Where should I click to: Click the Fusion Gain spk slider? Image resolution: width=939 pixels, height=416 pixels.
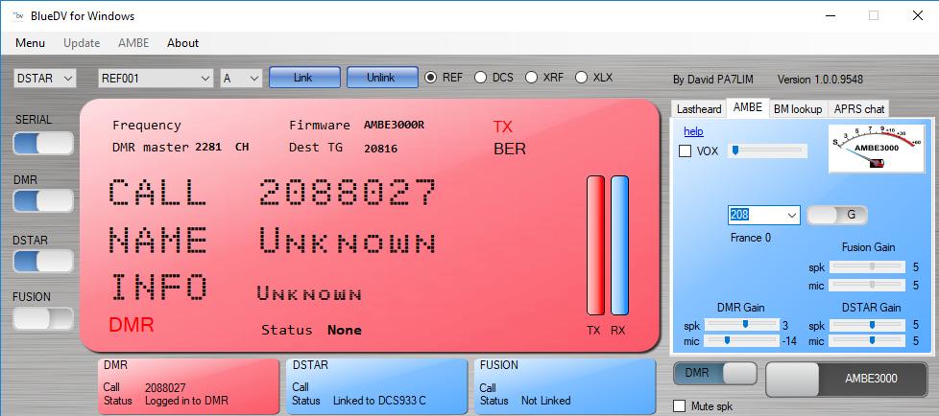867,267
